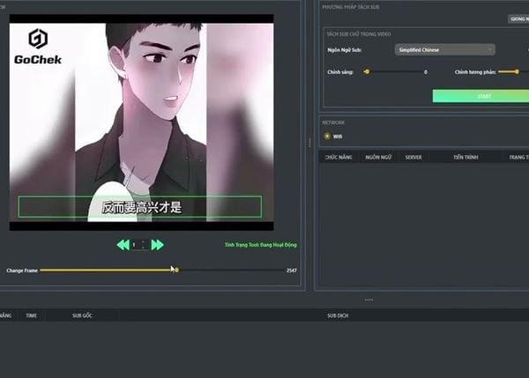Click the vertical splitter handle beside video preview
This screenshot has width=529, height=378.
click(309, 143)
